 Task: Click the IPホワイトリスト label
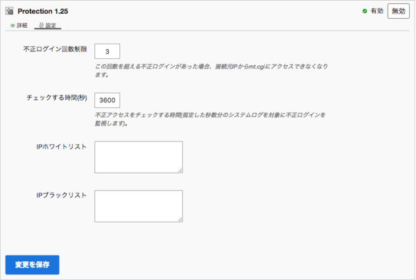click(61, 147)
